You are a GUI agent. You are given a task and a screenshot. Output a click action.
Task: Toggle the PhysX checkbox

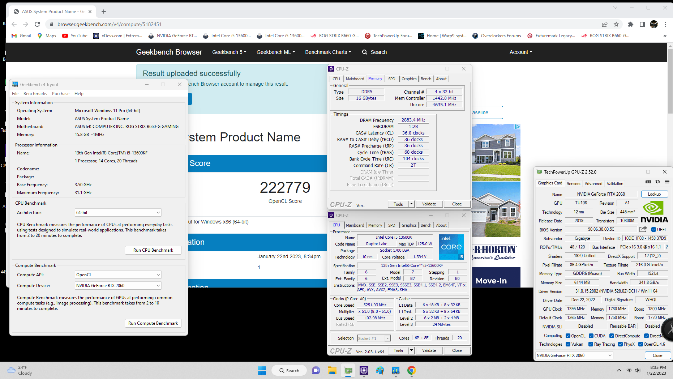[x=620, y=344]
